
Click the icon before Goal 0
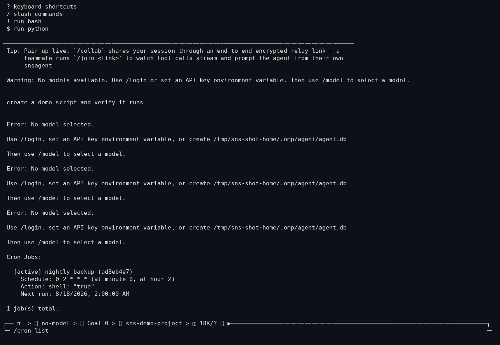coord(82,323)
